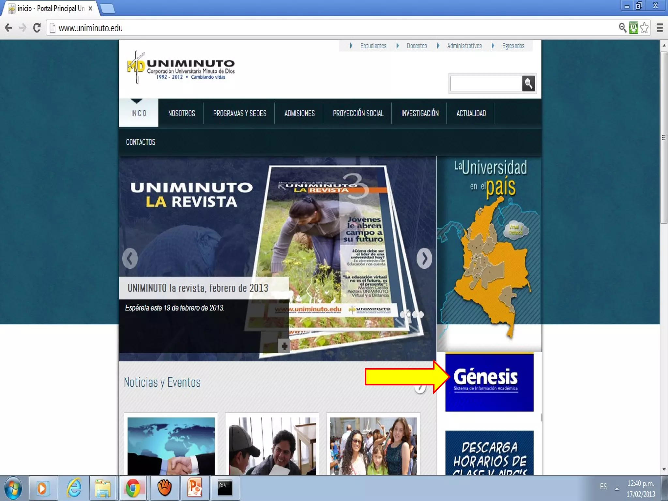Viewport: 668px width, 501px height.
Task: Go to previous slide in carousel
Action: pos(130,259)
